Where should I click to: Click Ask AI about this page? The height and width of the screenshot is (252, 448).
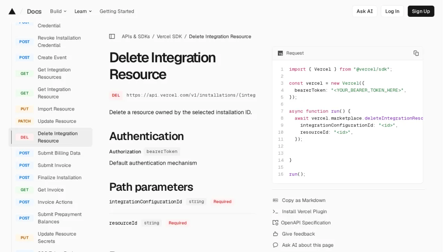(308, 245)
